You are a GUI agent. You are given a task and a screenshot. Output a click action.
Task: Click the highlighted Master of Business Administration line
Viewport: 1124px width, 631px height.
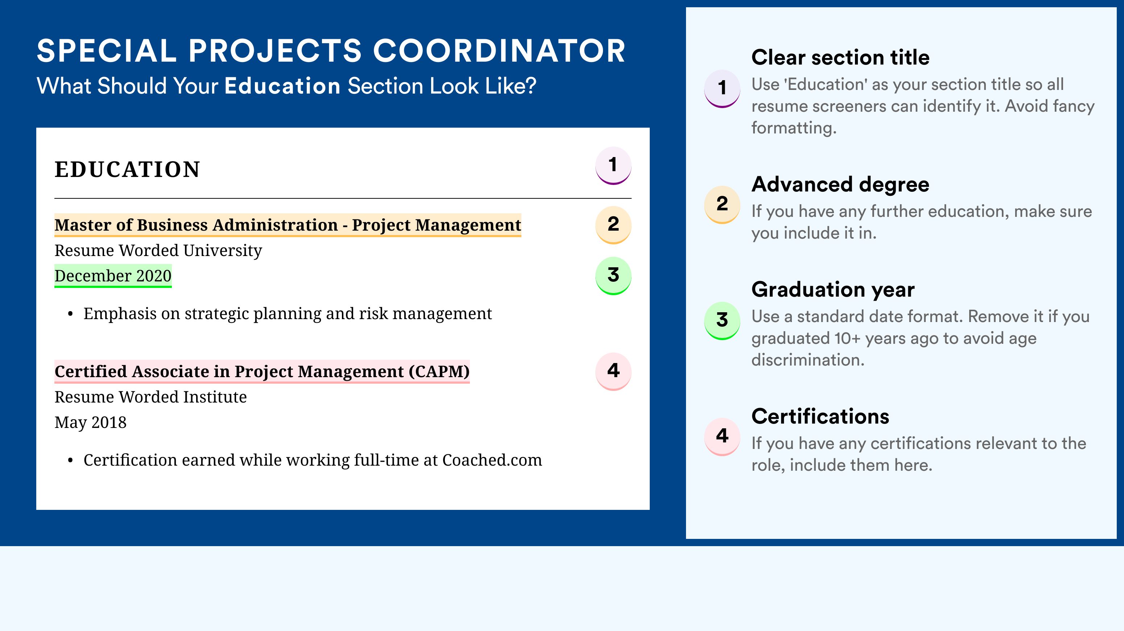288,225
